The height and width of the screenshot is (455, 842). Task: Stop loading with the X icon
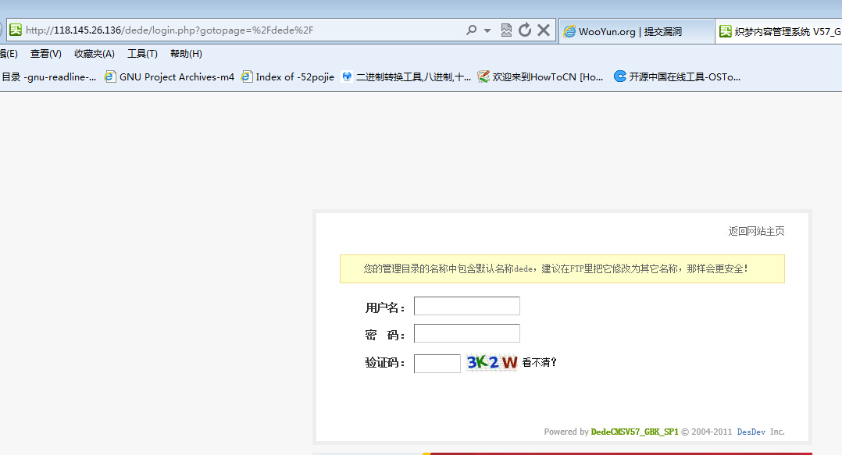click(544, 30)
